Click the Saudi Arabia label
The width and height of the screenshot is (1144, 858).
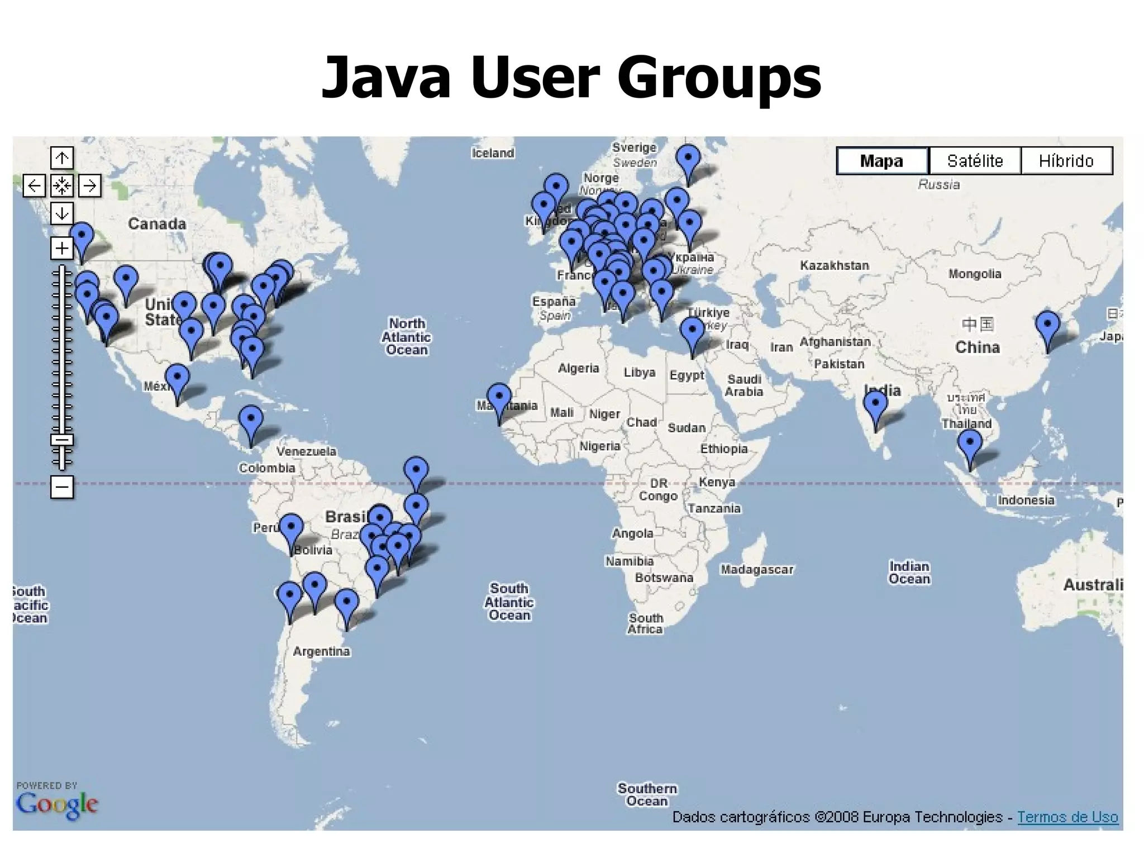[744, 385]
